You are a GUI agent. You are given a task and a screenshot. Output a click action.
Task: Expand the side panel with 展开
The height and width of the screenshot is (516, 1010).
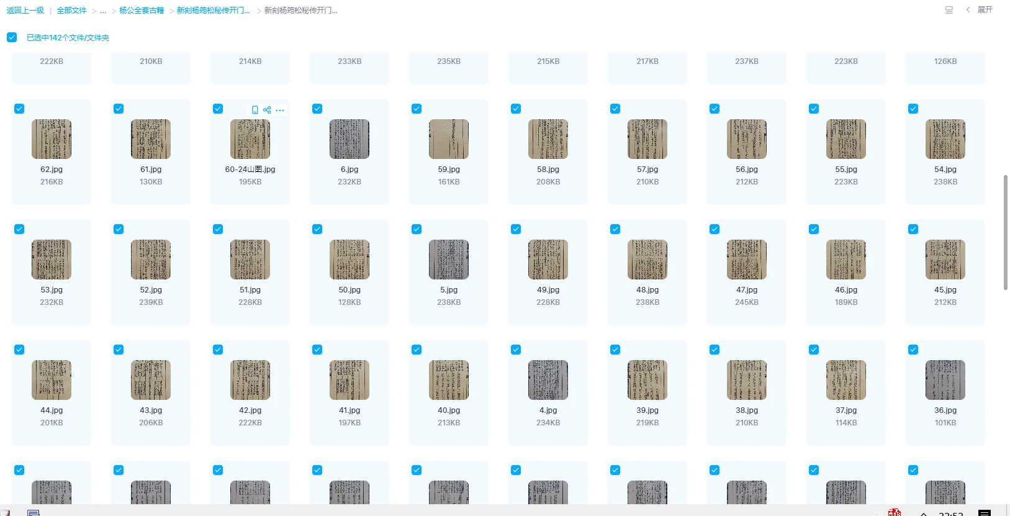980,10
